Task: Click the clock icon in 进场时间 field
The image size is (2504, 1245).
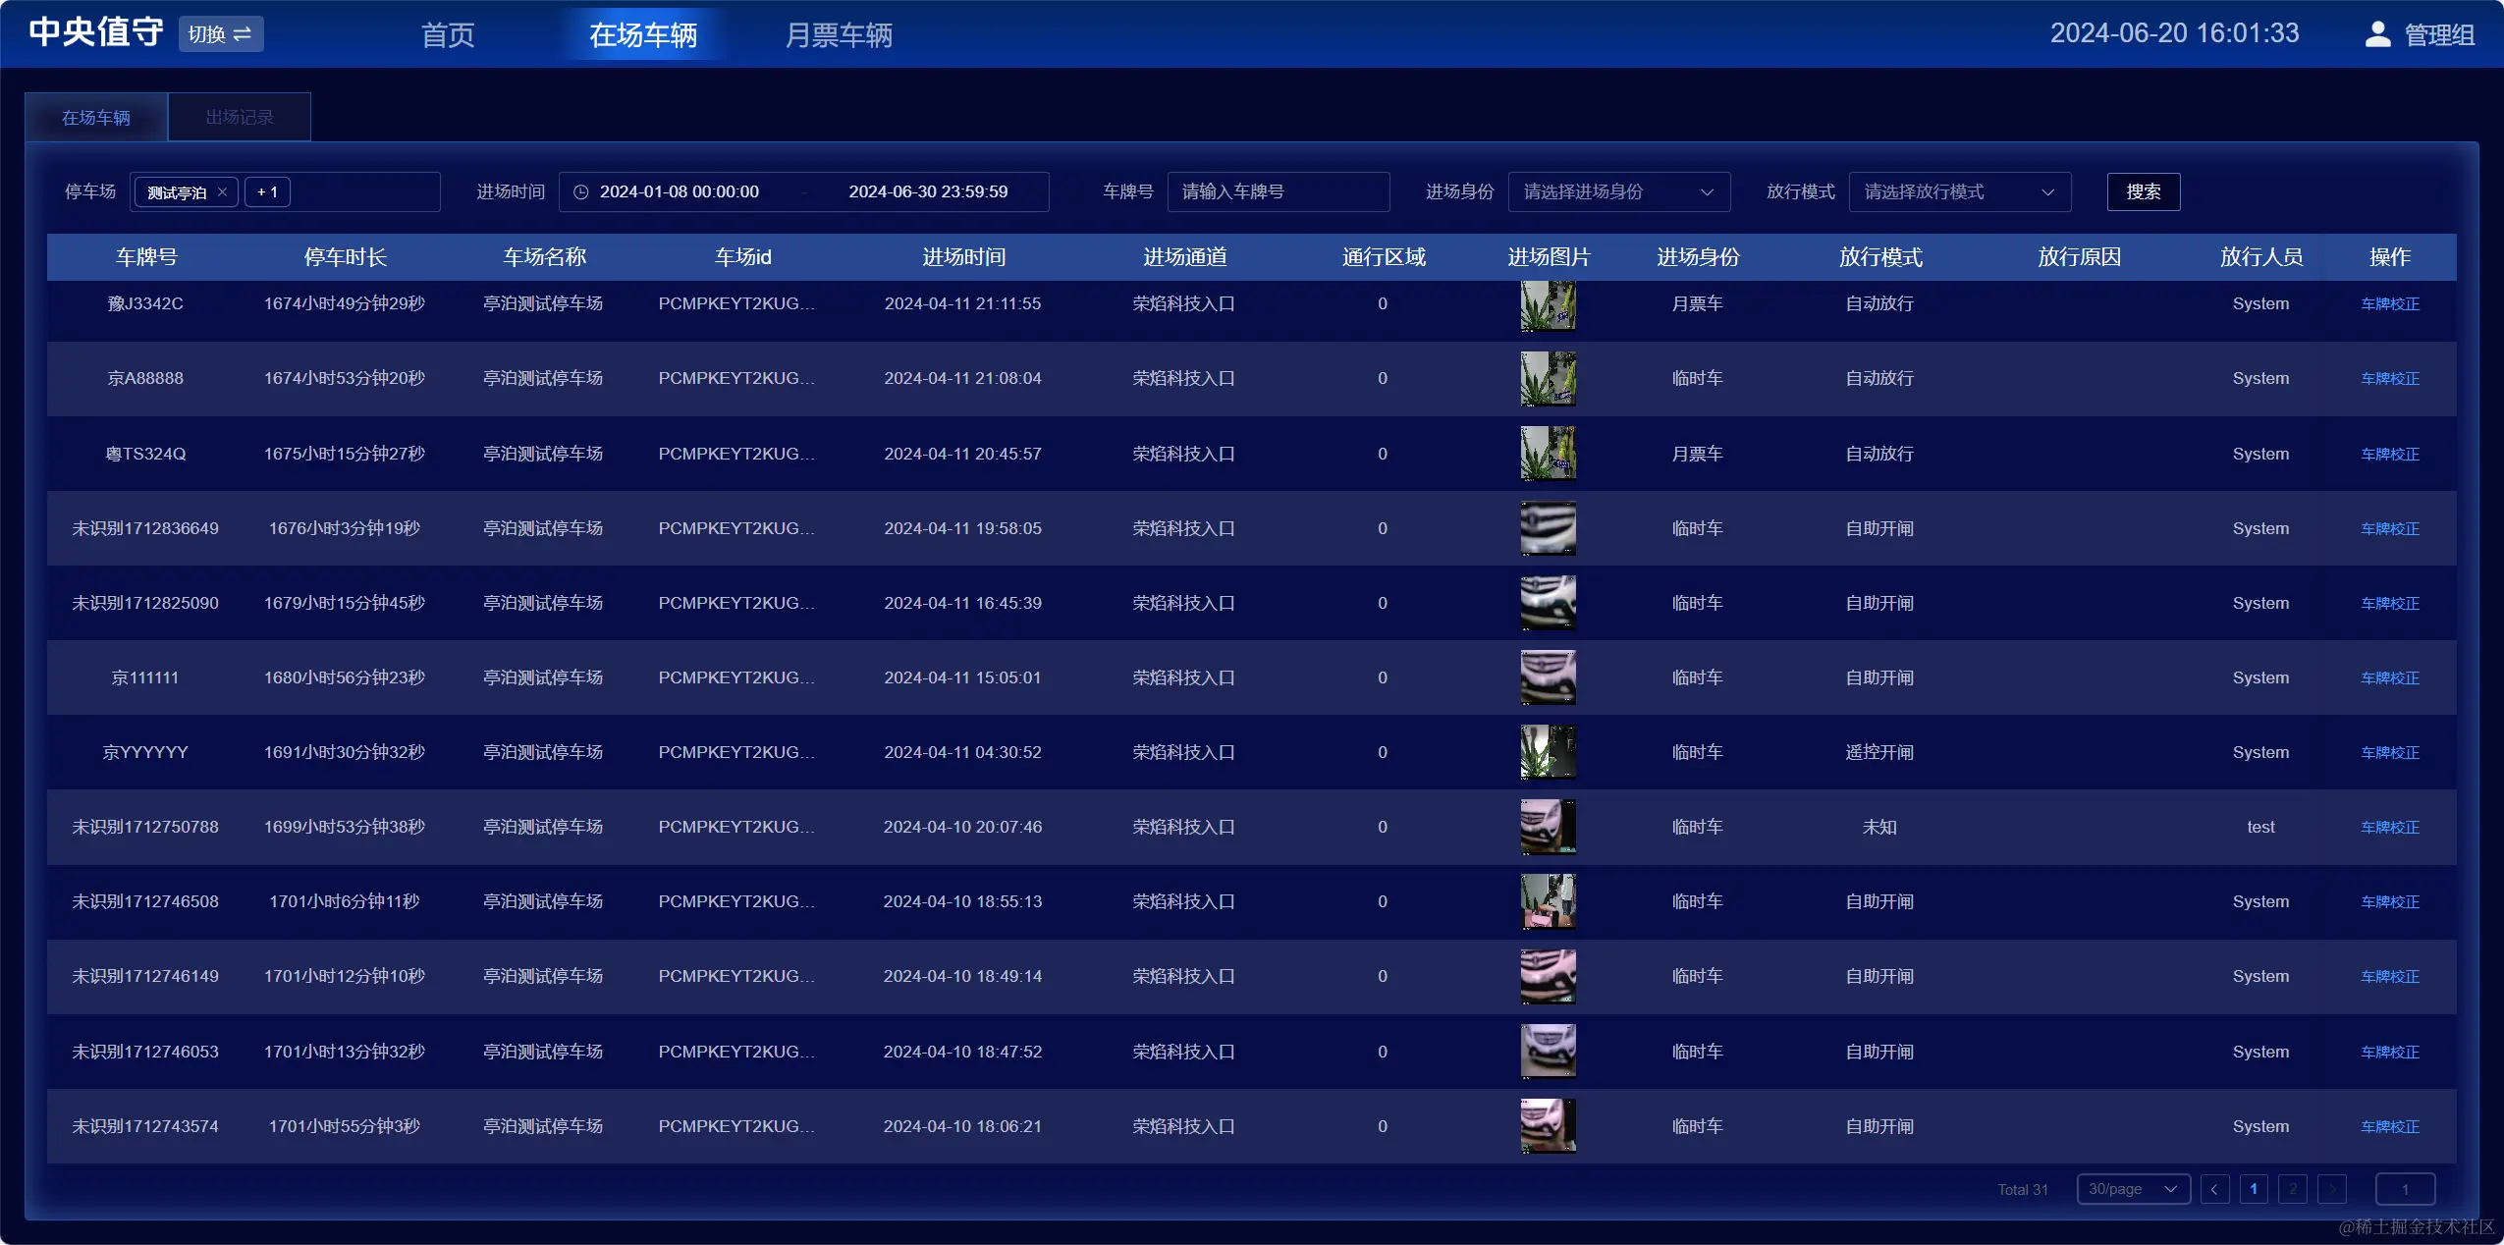Action: pos(580,192)
